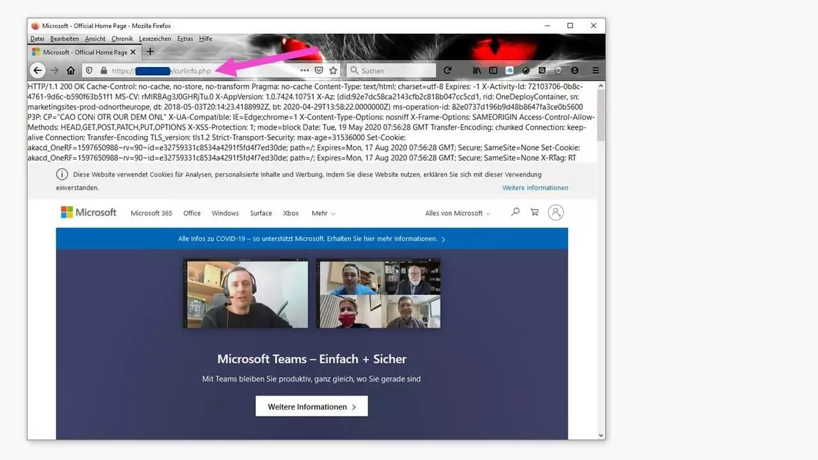Image resolution: width=818 pixels, height=460 pixels.
Task: Open the Microsoft 365 nav link
Action: click(151, 213)
